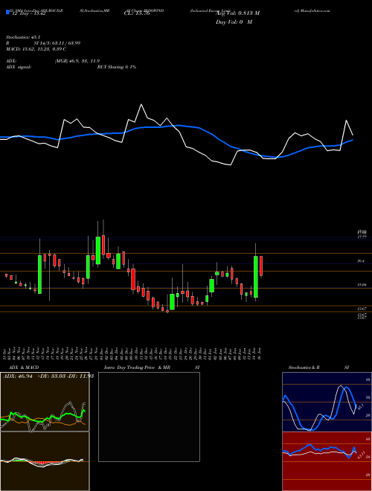Screen dimensions: 372x491
Task: Click the blue 12 Day SMA legend square
Action: pyautogui.click(x=7, y=12)
